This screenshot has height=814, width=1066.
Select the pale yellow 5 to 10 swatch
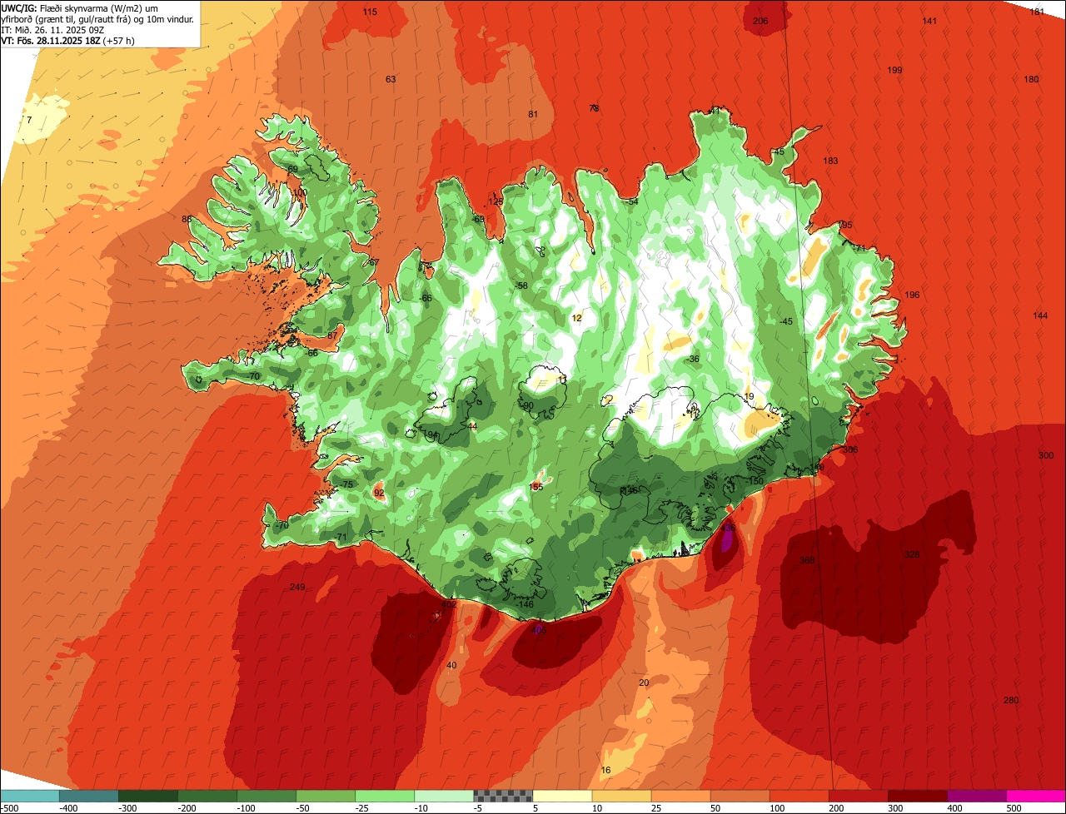click(561, 796)
